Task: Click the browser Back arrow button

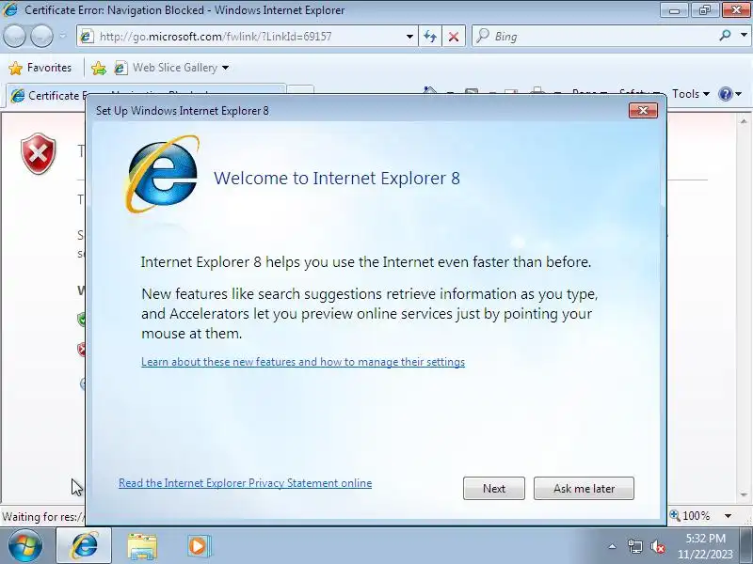Action: (x=14, y=36)
